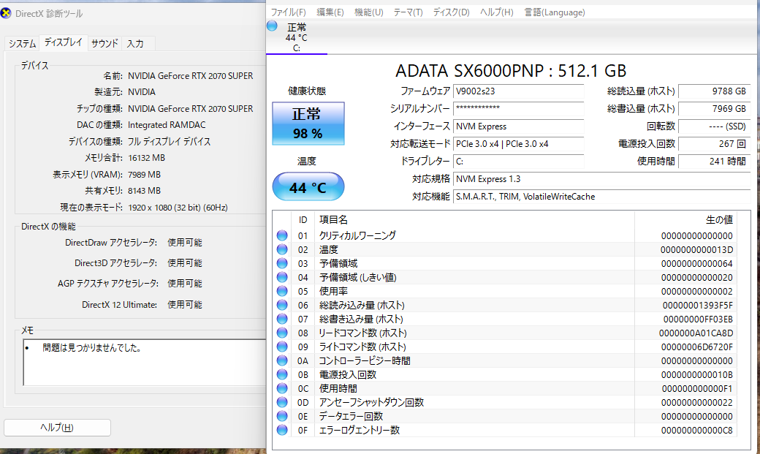Click raw value 00000006D6720F
Viewport: 760px width, 454px height.
(697, 347)
